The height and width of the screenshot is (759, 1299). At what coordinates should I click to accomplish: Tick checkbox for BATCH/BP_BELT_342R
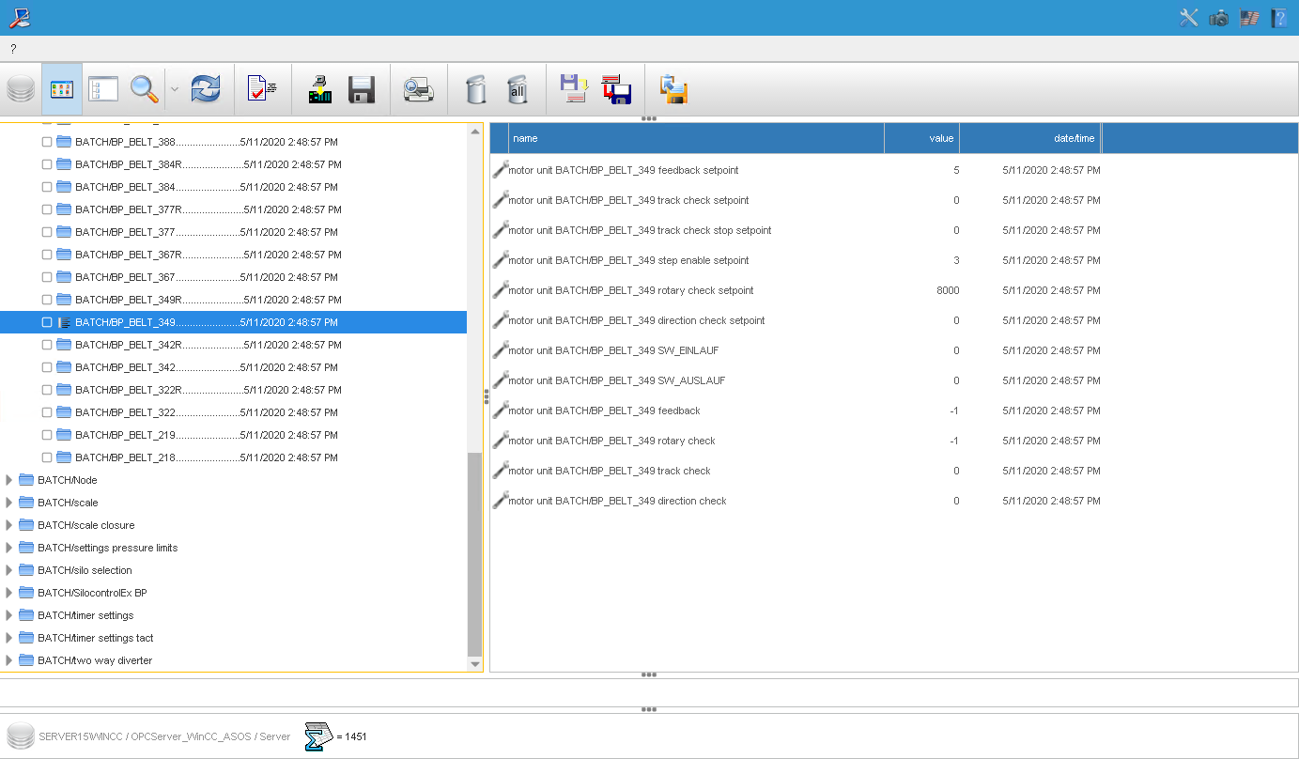[47, 345]
